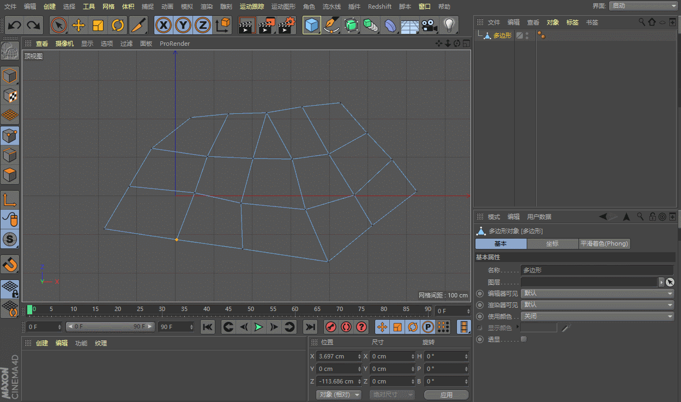Select the Rotate tool icon

pyautogui.click(x=118, y=26)
